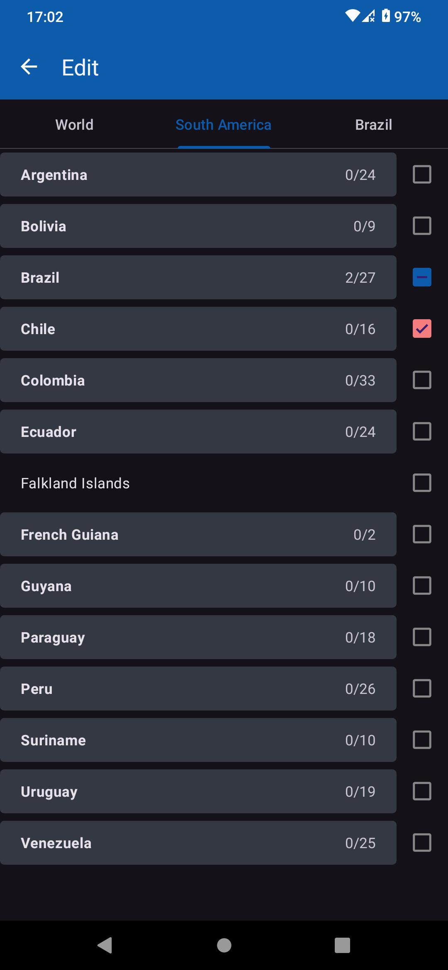Enable the Venezuela checkbox
The width and height of the screenshot is (448, 970).
(x=422, y=843)
